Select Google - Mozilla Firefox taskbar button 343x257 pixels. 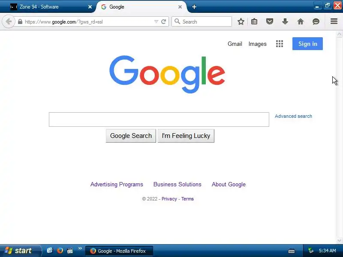click(x=119, y=251)
